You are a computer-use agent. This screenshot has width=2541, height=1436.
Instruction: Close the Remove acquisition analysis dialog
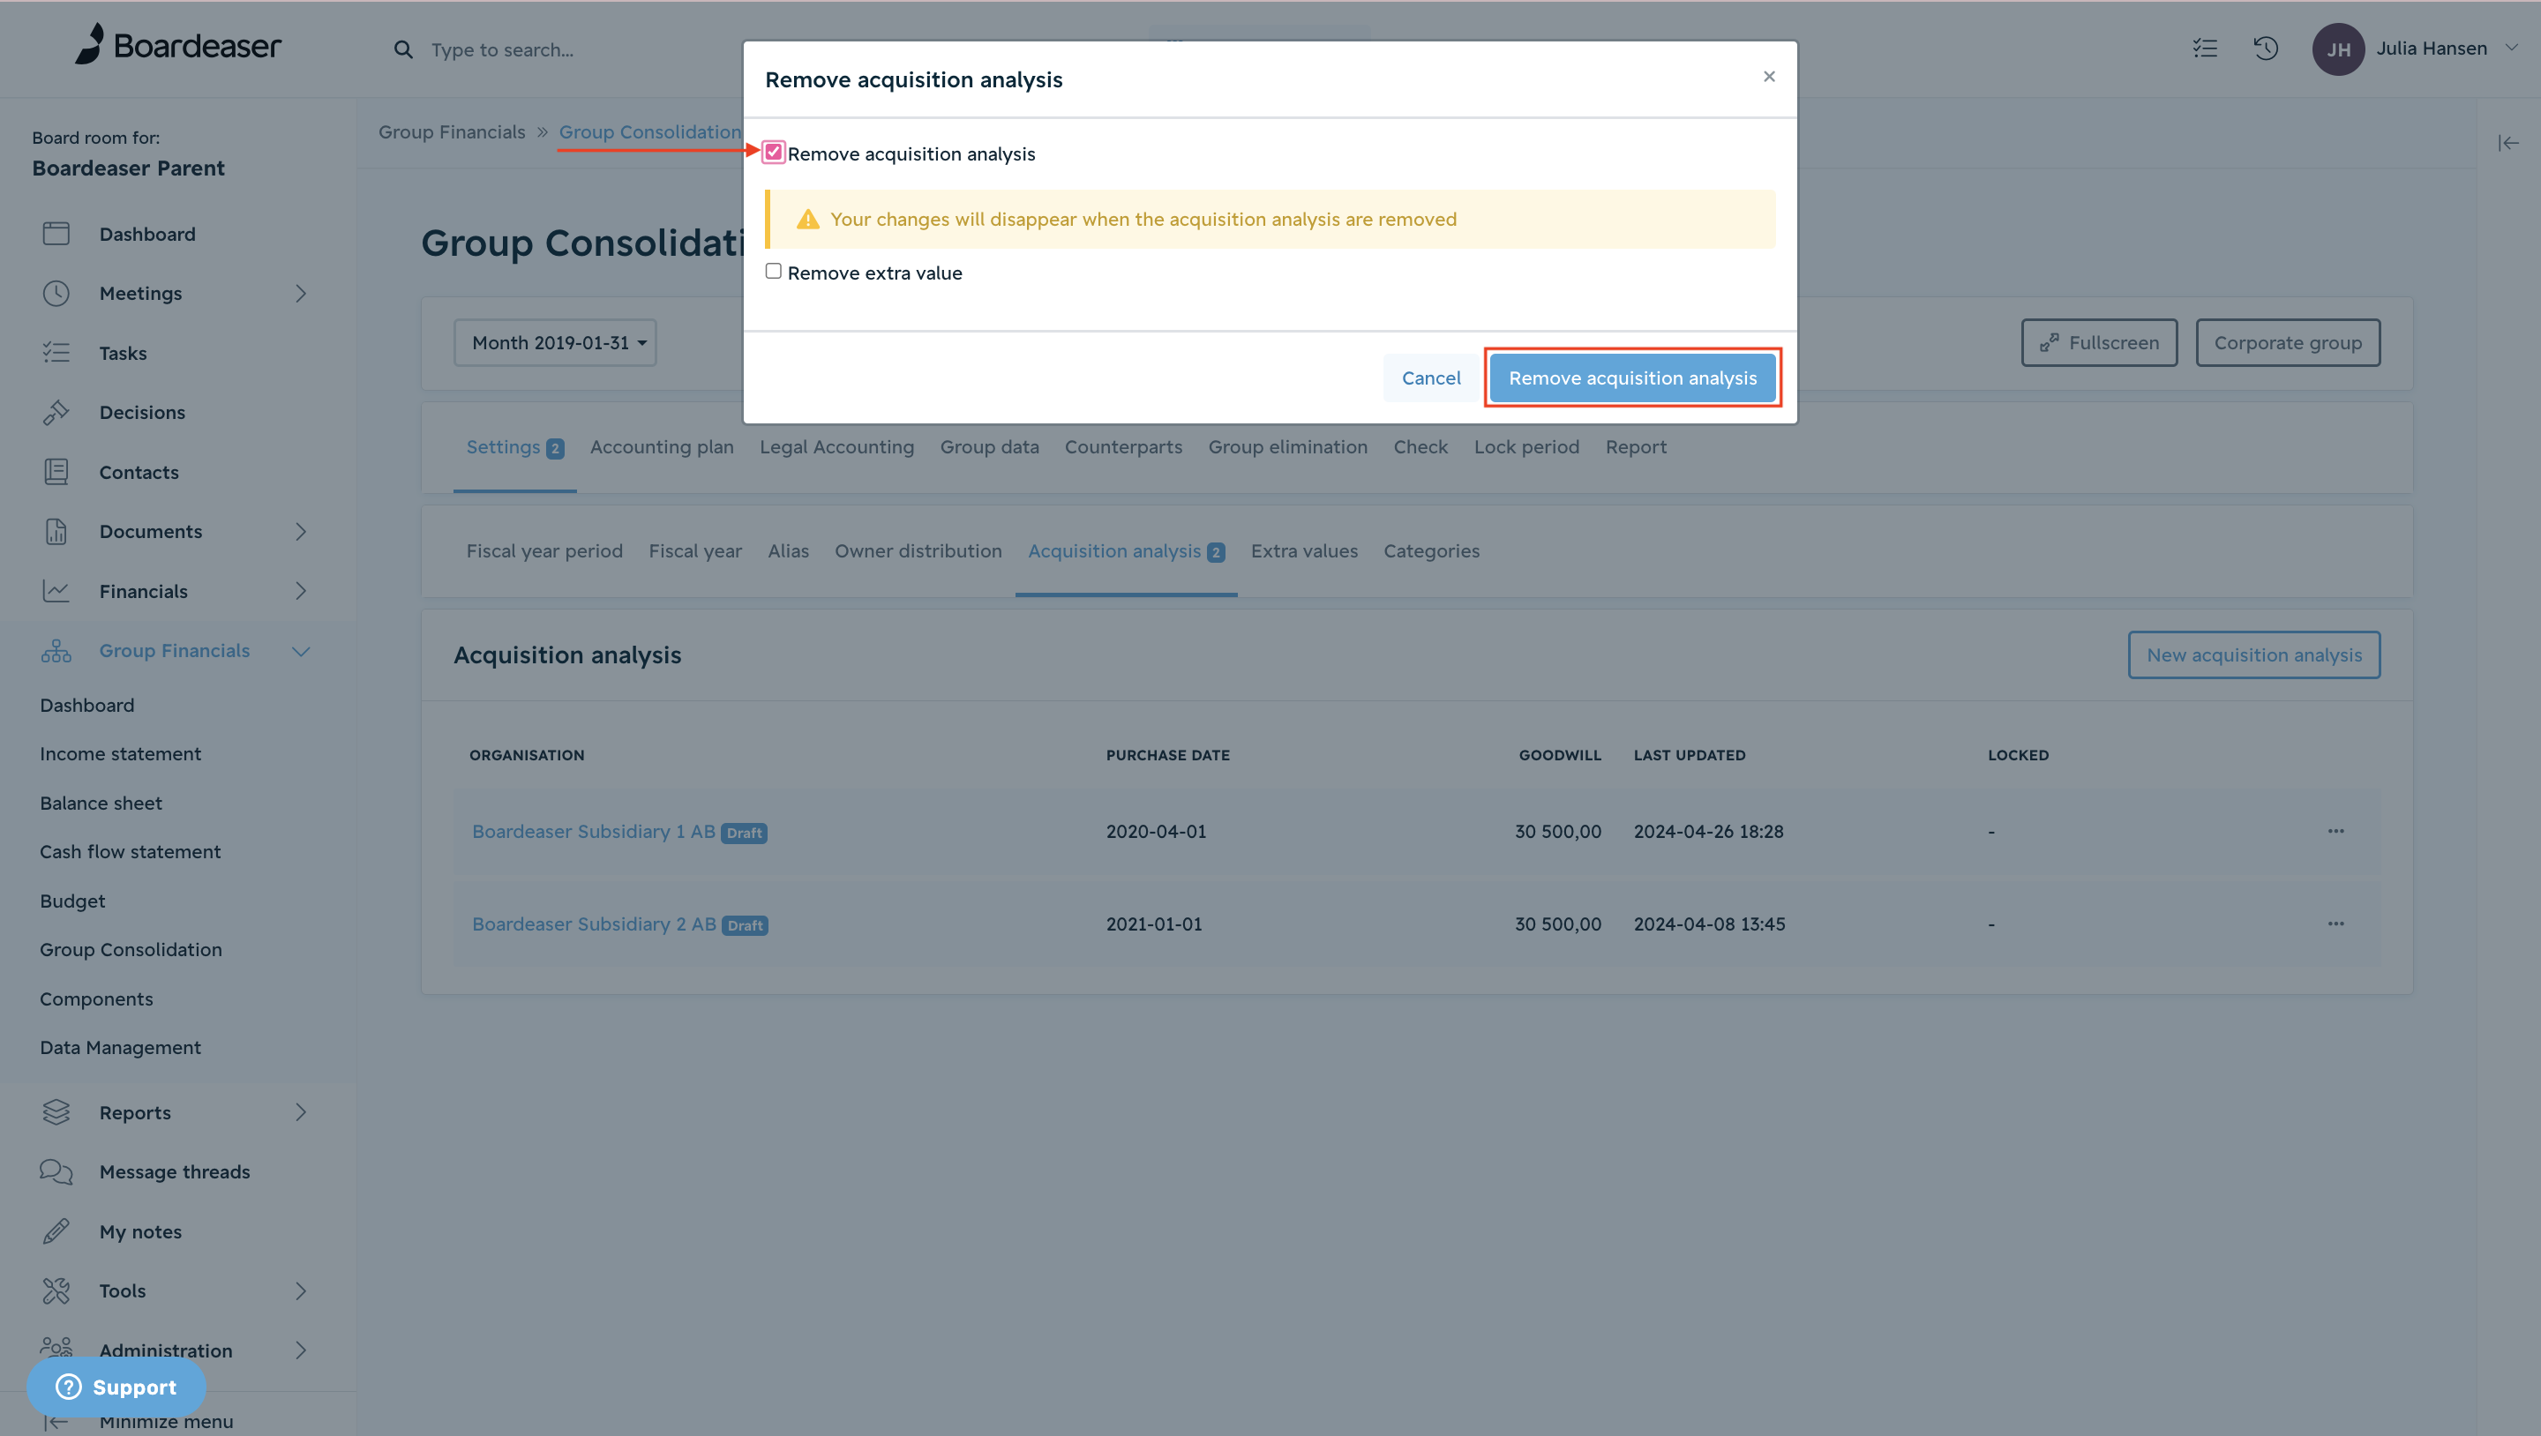1769,77
